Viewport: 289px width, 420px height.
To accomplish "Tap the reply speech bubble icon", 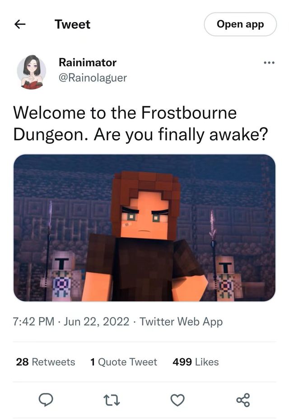I will click(46, 400).
